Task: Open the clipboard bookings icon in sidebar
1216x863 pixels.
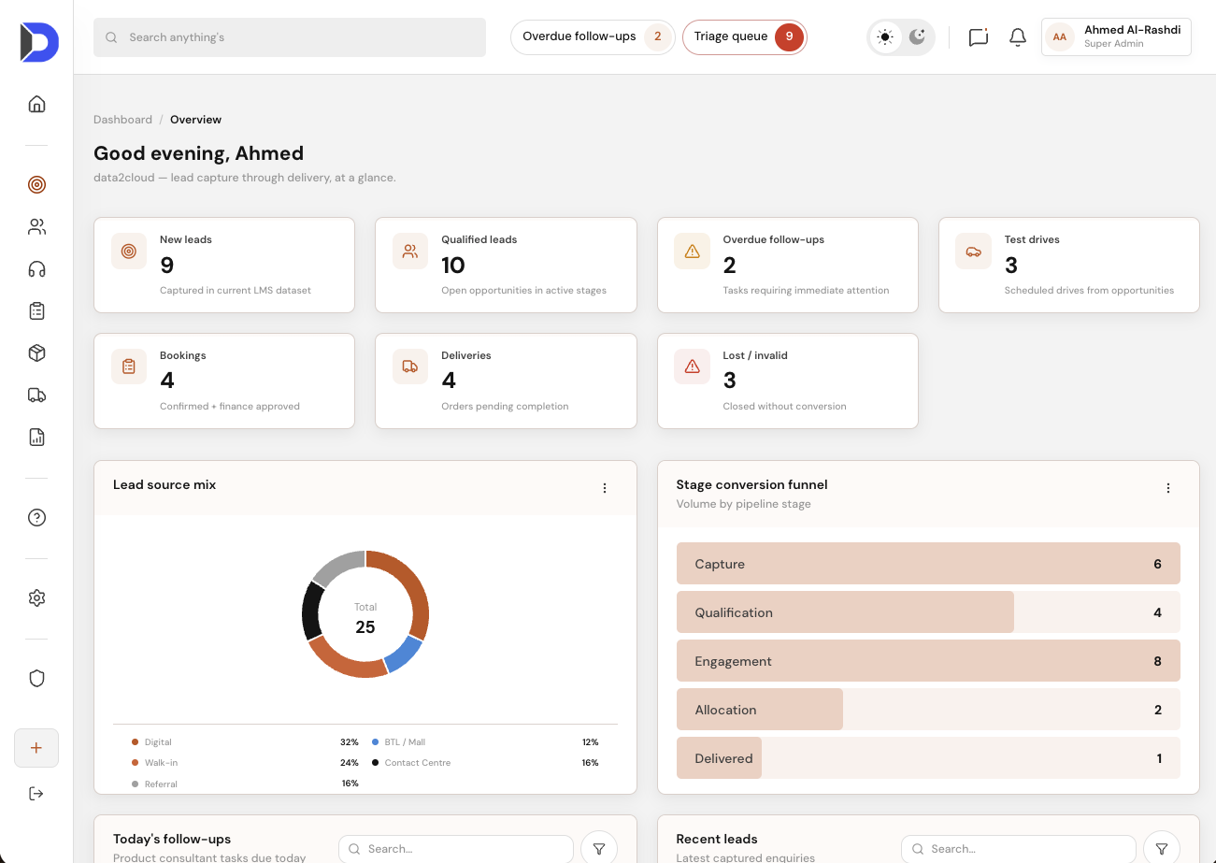Action: pos(36,310)
